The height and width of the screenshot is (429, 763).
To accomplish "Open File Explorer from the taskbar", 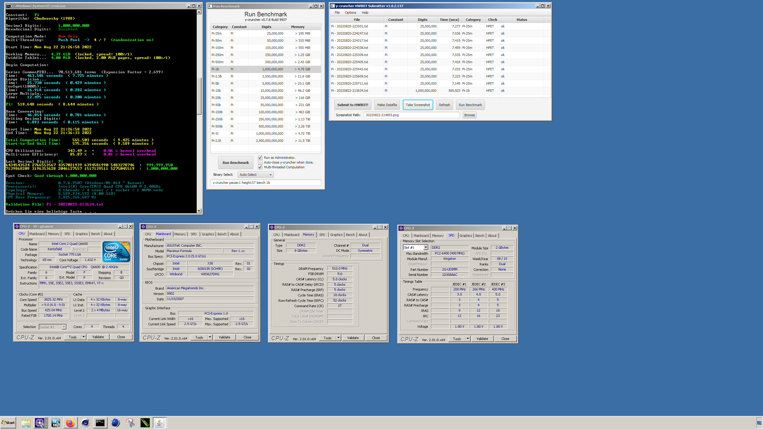I will point(26,422).
